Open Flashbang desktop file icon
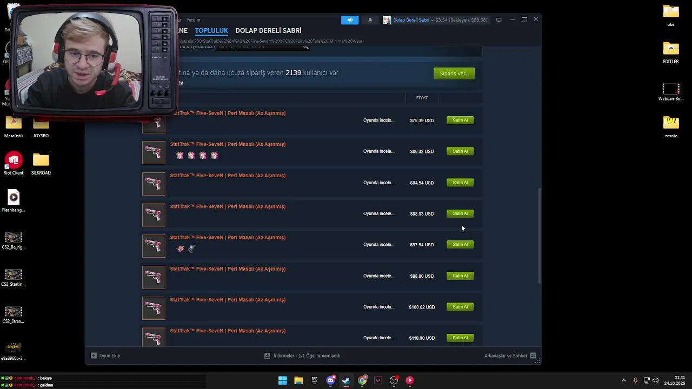The width and height of the screenshot is (692, 389). [14, 200]
